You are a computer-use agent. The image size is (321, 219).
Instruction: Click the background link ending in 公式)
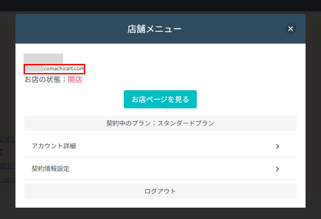7,138
